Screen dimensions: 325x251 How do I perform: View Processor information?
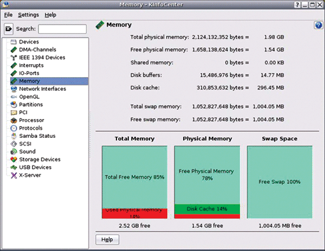click(31, 120)
